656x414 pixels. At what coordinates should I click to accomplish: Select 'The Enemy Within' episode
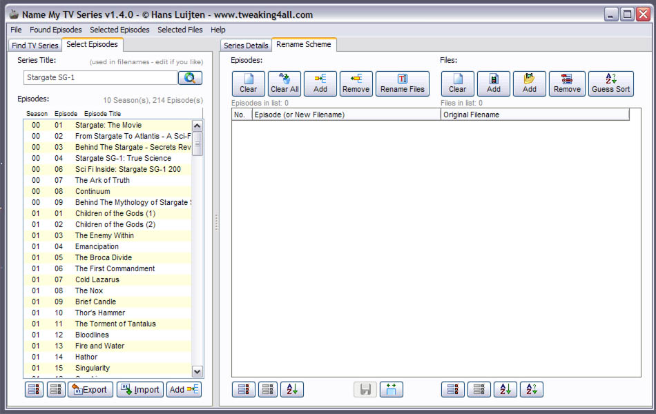pos(108,235)
